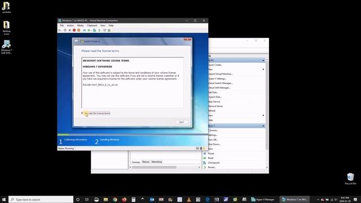This screenshot has width=361, height=203.
Task: Click the Start VM toolbar icon
Action: pyautogui.click(x=65, y=30)
